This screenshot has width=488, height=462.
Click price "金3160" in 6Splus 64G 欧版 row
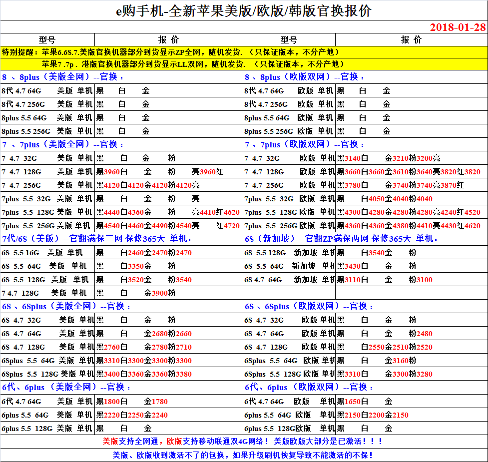[x=397, y=361]
